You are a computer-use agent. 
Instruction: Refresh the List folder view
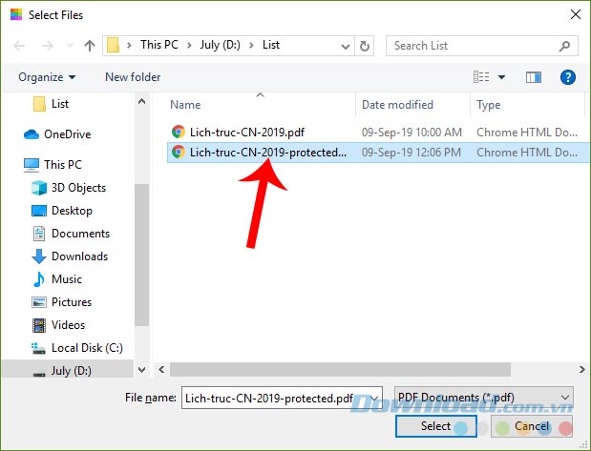365,47
